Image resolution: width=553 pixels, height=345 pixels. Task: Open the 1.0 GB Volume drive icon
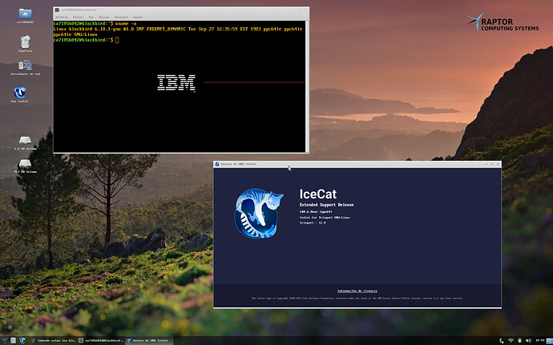pos(25,142)
